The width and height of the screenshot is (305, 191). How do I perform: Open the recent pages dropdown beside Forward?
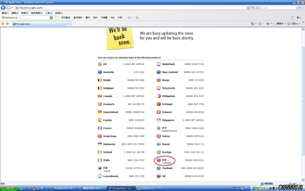click(x=12, y=8)
